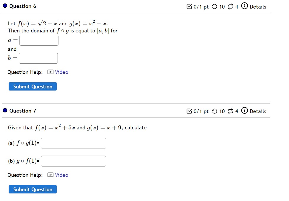
Task: Click the answer box for b
Action: (38, 58)
